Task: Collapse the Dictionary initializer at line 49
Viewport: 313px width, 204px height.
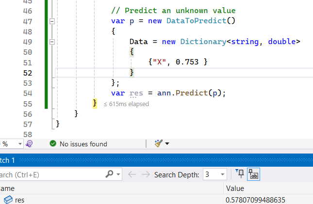Action: (52, 42)
